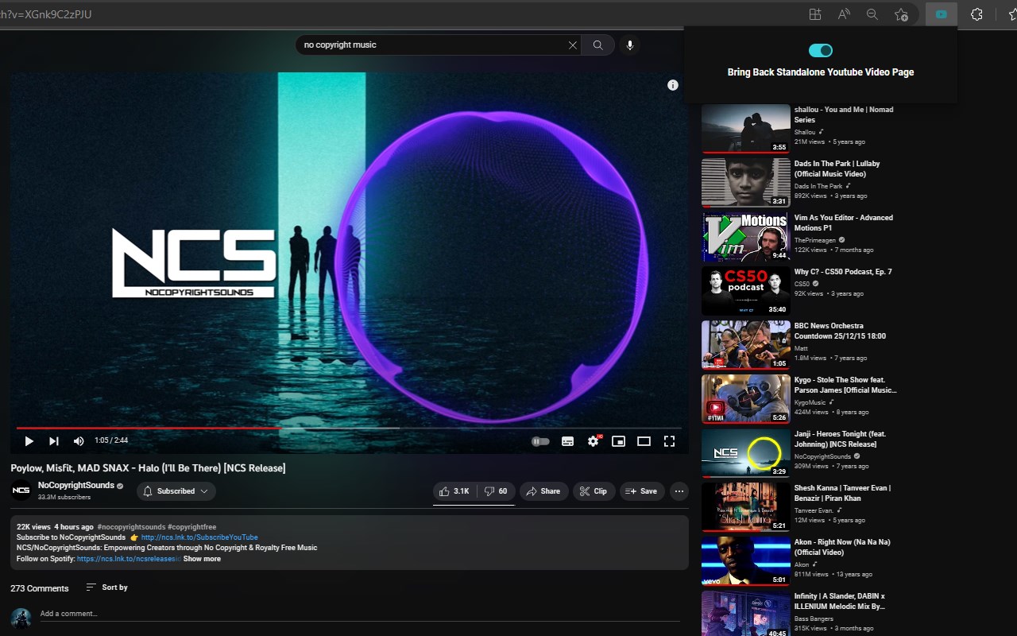The width and height of the screenshot is (1017, 636).
Task: Play the video with the play button
Action: point(29,441)
